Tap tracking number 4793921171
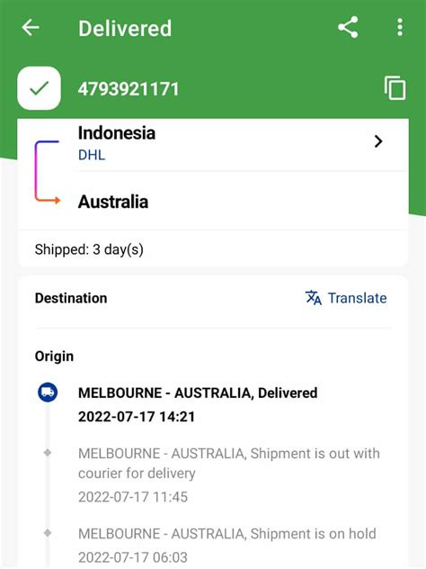 129,89
